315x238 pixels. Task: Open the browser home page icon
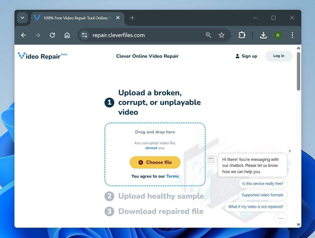67,35
